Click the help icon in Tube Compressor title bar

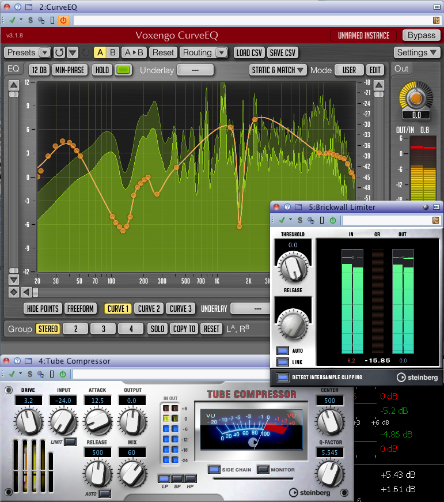[17, 361]
